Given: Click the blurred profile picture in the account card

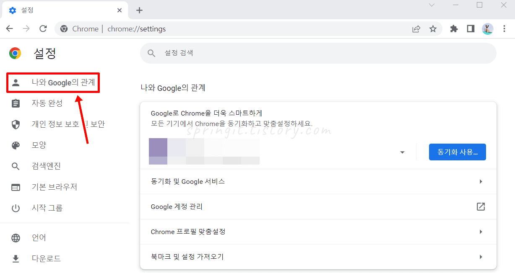Looking at the screenshot, I should 158,151.
